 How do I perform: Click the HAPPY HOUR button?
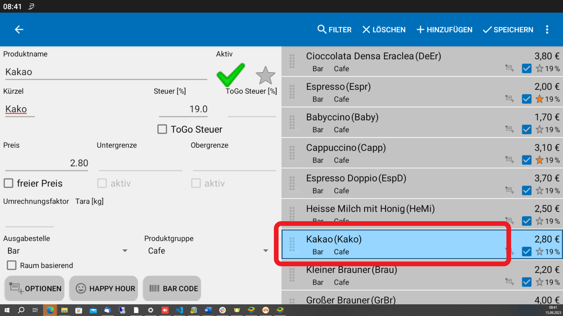(x=104, y=288)
